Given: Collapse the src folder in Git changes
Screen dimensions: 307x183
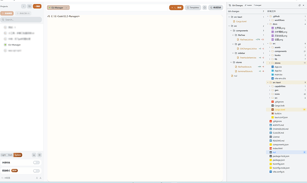Looking at the screenshot, I should 229,26.
